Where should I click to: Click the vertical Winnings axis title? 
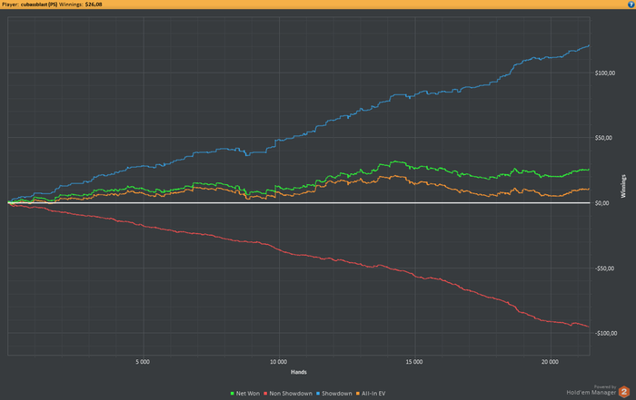click(623, 186)
